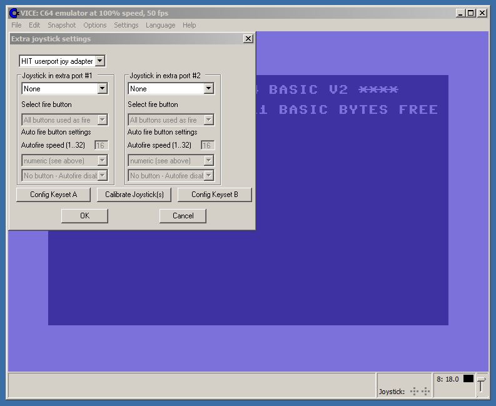Open the HIT userport joy adapter dropdown

pyautogui.click(x=100, y=61)
